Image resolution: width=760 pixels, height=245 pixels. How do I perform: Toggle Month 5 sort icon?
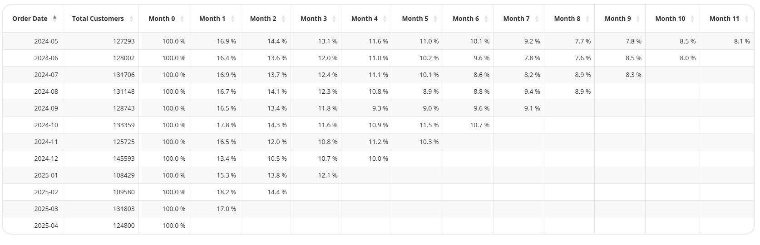pyautogui.click(x=435, y=19)
